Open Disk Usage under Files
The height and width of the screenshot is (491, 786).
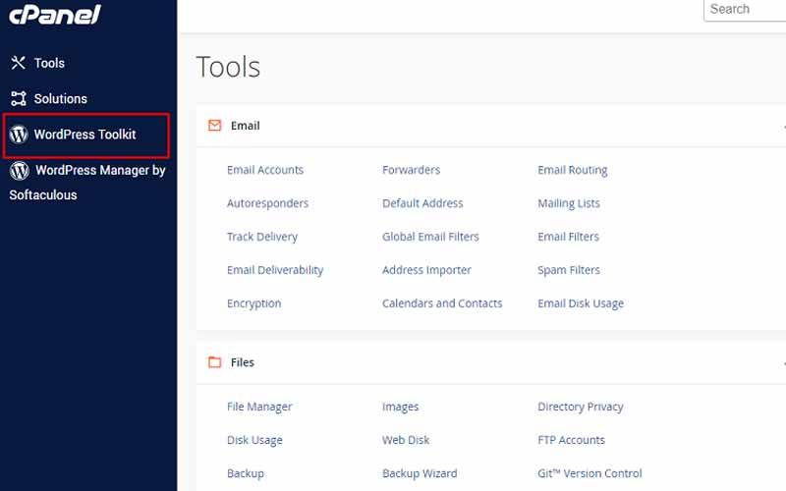pyautogui.click(x=254, y=440)
